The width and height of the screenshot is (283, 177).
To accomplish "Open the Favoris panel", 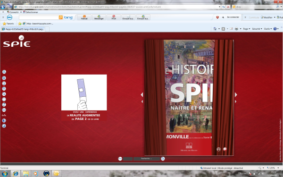I will tap(8, 24).
